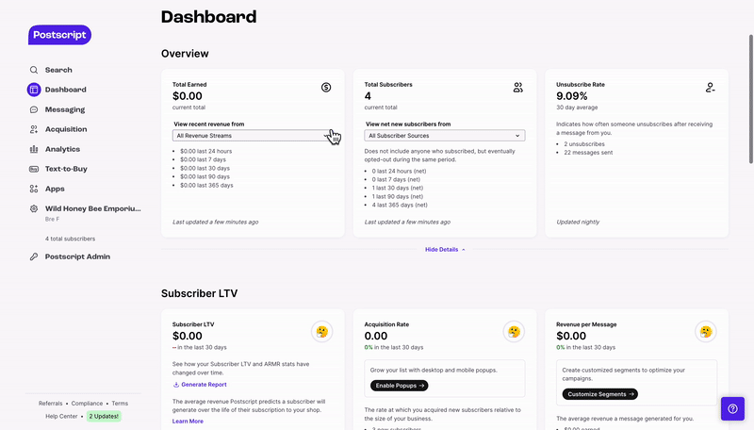Click the Postscript logo

click(x=59, y=35)
